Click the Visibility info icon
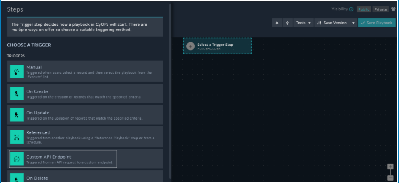 click(x=351, y=9)
